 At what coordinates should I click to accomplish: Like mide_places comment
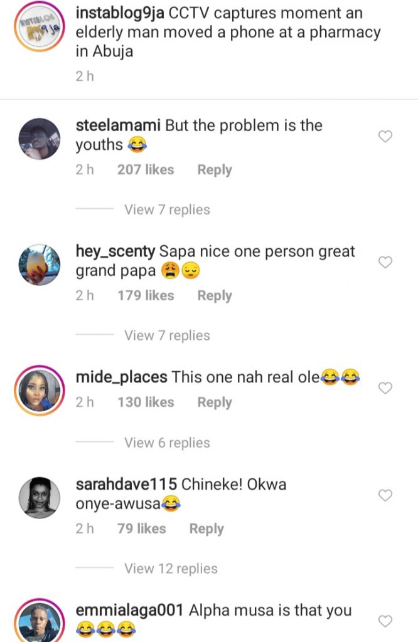[x=385, y=388]
